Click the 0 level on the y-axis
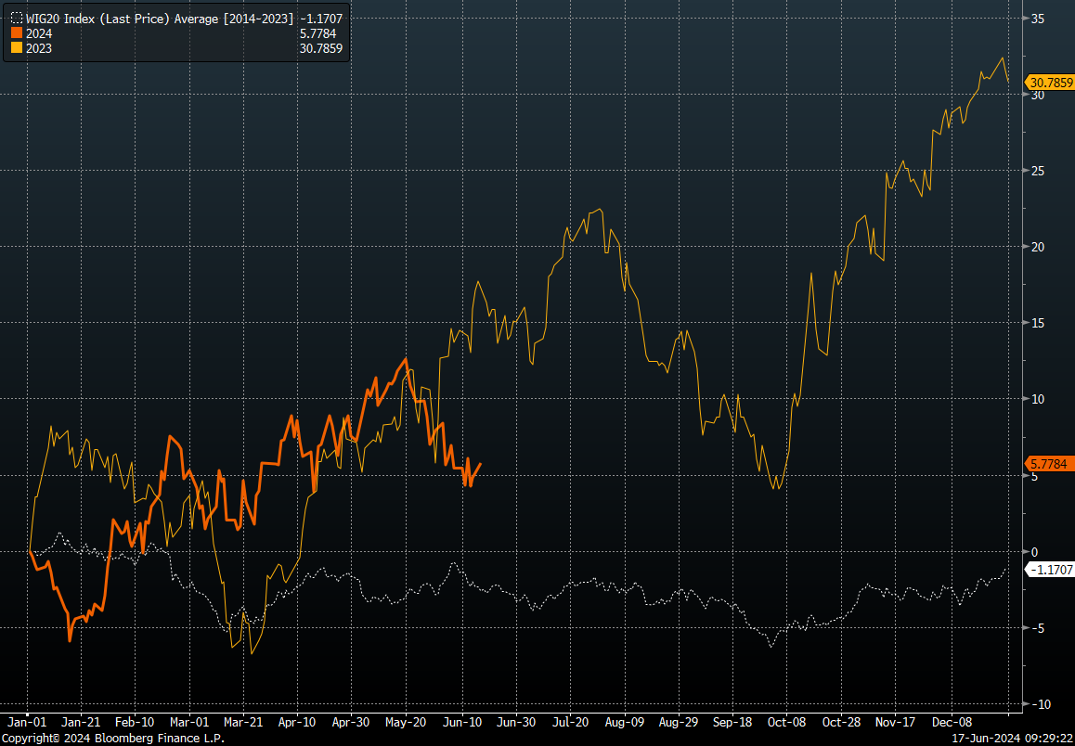Image resolution: width=1075 pixels, height=746 pixels. point(1035,552)
